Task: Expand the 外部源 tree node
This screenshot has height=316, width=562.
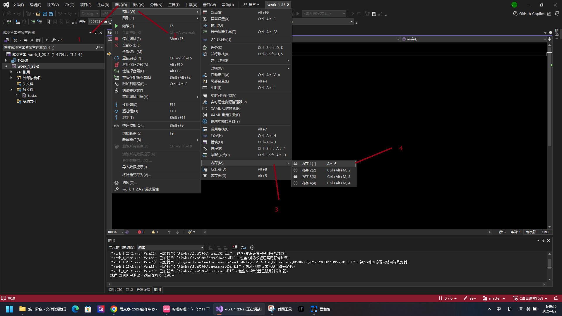Action: pyautogui.click(x=6, y=60)
